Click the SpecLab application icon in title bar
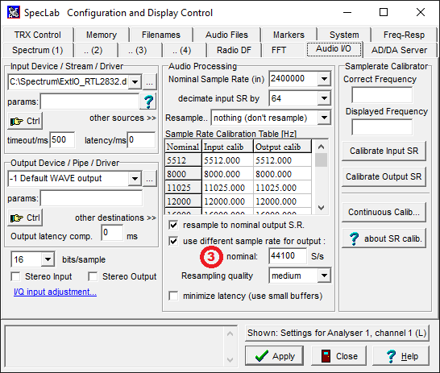440x373 pixels. [14, 13]
